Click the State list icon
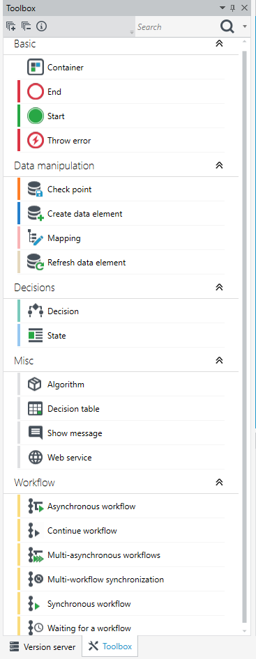Screen dimensions: 256x659 (x=36, y=336)
